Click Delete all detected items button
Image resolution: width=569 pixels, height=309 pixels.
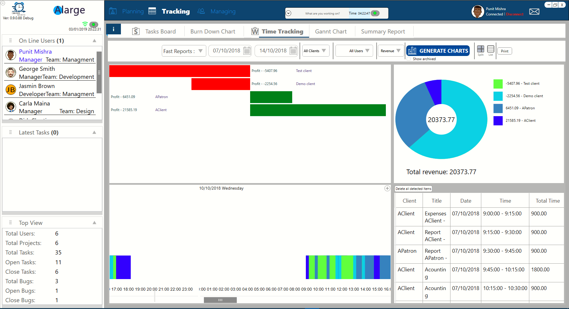coord(413,189)
